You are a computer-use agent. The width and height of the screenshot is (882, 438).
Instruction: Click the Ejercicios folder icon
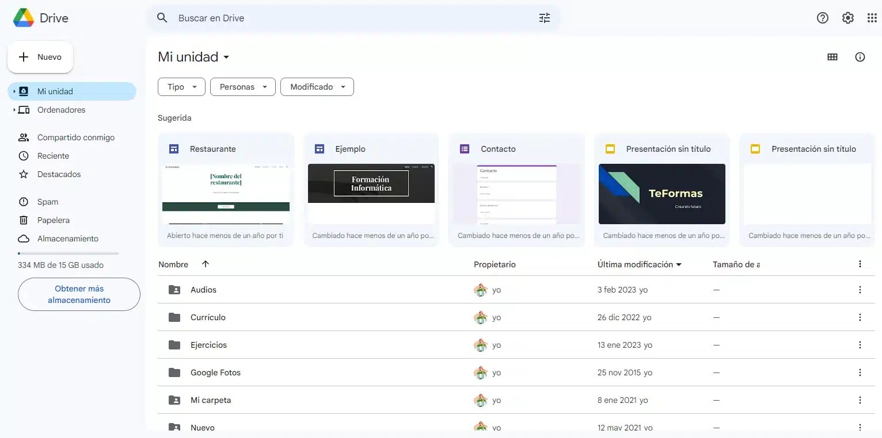174,345
